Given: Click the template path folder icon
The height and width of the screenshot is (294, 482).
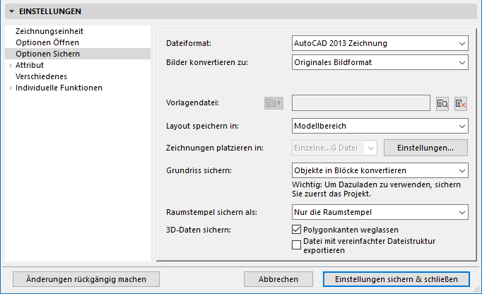Looking at the screenshot, I should 273,103.
